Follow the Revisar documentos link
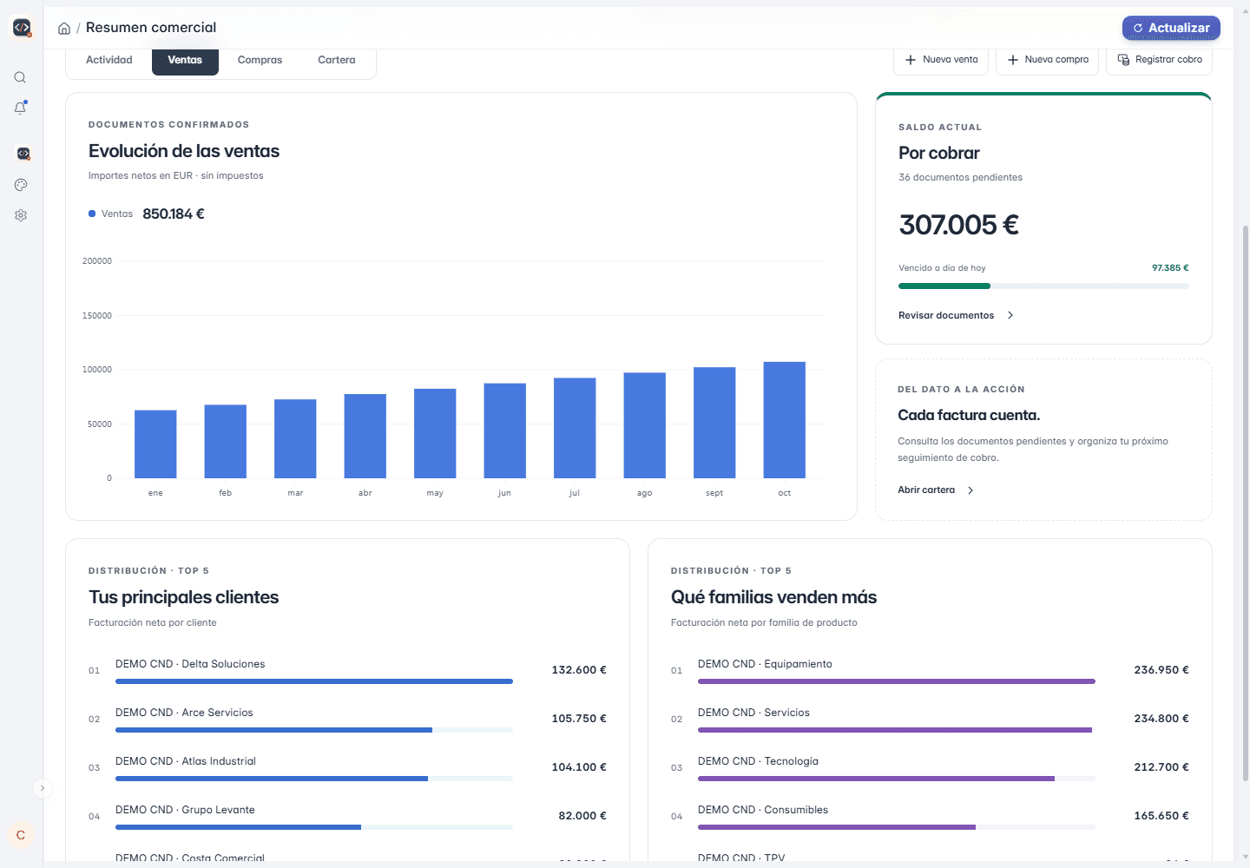Viewport: 1250px width, 868px height. (956, 316)
